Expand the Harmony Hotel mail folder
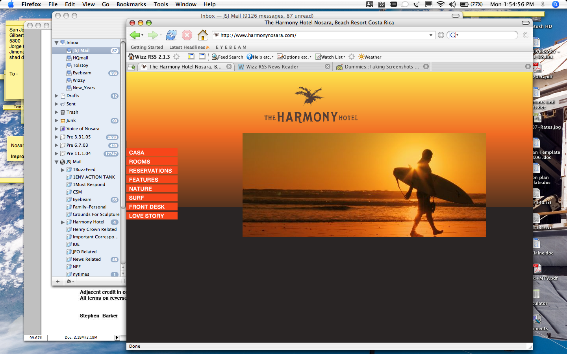Viewport: 567px width, 354px height. (x=63, y=222)
